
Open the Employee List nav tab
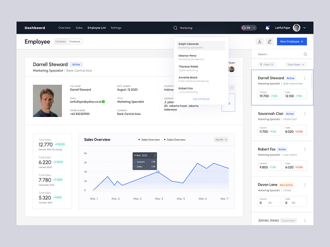tap(97, 28)
